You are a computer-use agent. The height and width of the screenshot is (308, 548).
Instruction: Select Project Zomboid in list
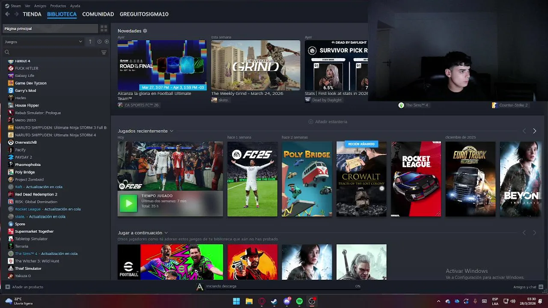[29, 180]
